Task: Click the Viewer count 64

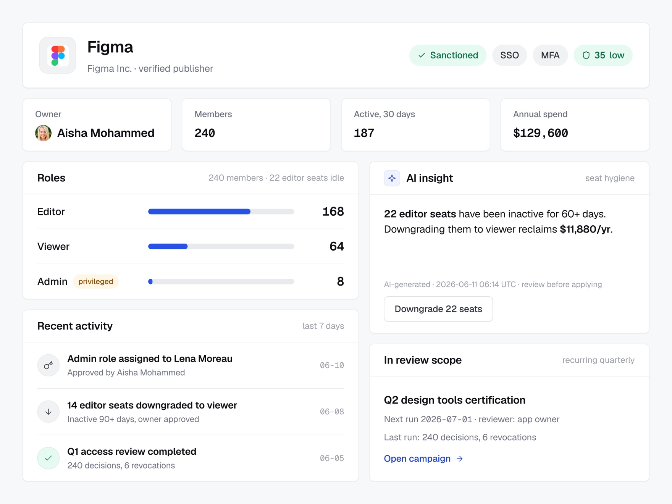Action: 337,247
